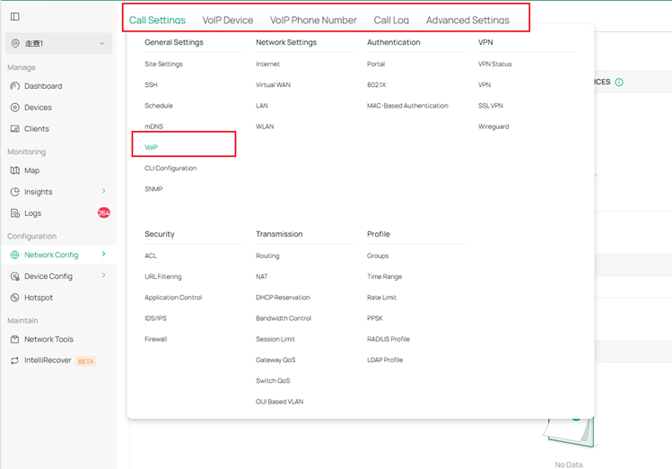
Task: Open VPN Status link
Action: pos(495,64)
